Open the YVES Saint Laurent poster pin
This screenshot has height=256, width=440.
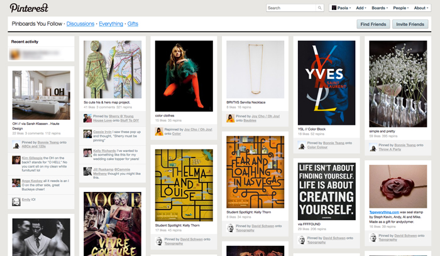(x=327, y=83)
